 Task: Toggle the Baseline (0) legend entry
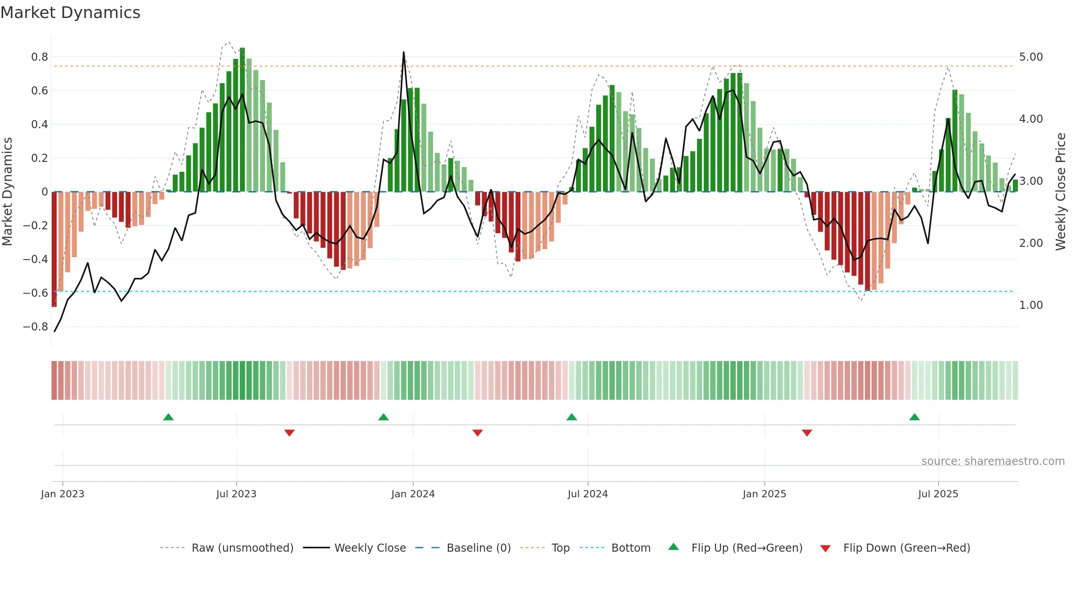pos(463,548)
